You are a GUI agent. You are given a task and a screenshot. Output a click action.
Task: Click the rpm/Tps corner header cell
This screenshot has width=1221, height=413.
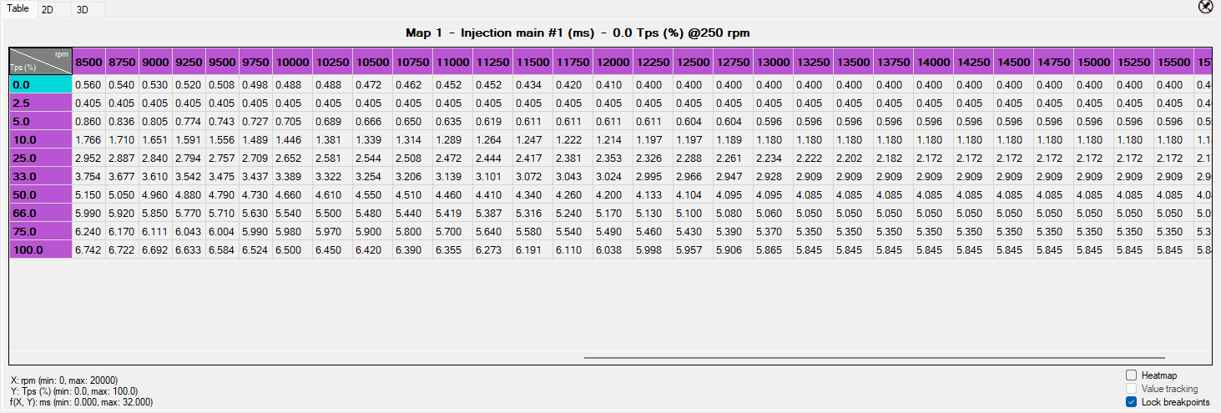pos(40,60)
